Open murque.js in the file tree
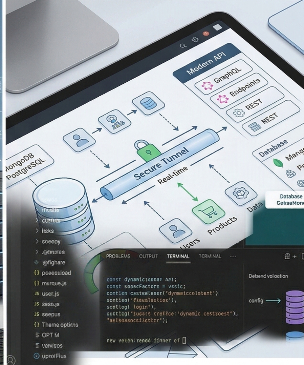304x365 pixels. [54, 283]
